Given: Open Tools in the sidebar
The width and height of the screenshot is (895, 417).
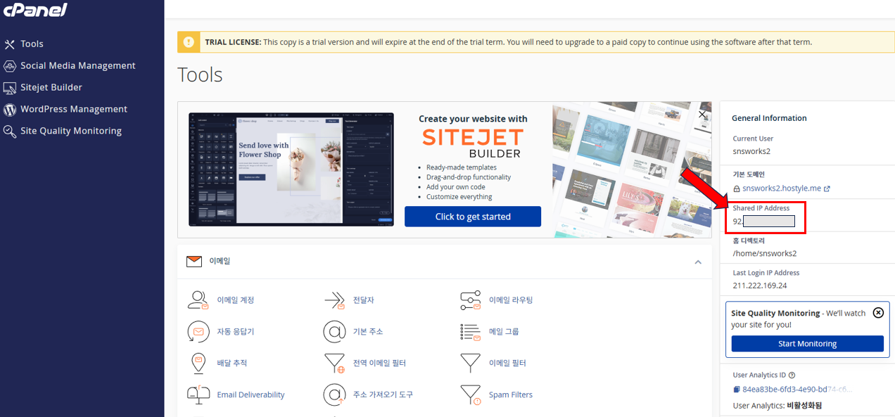Looking at the screenshot, I should point(32,44).
